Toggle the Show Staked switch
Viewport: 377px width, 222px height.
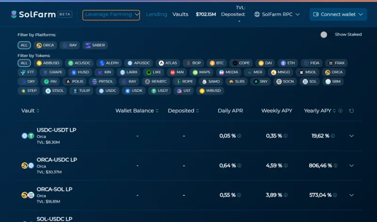324,34
